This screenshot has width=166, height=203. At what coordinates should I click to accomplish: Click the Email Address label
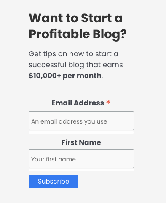coord(78,103)
